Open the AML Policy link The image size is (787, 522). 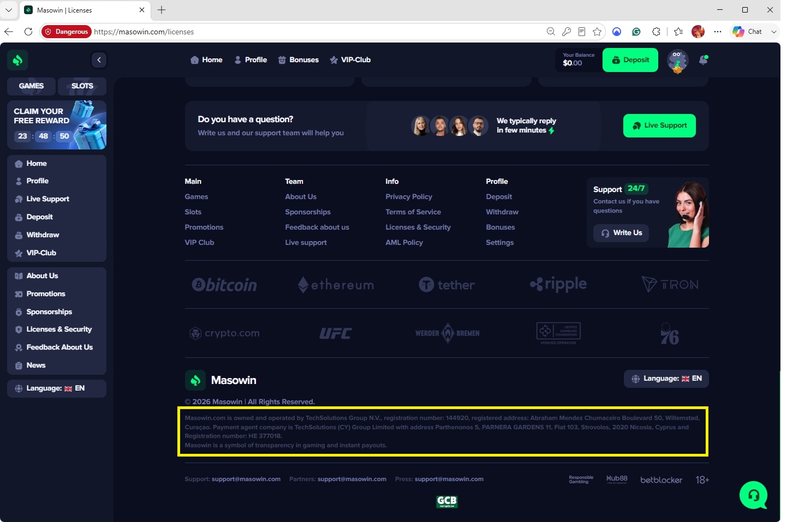404,243
